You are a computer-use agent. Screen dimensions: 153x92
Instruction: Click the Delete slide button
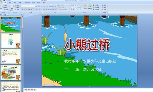point(17,9)
